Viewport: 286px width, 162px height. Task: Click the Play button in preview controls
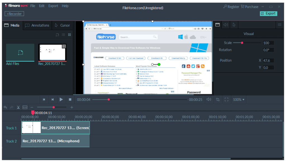(x=61, y=99)
